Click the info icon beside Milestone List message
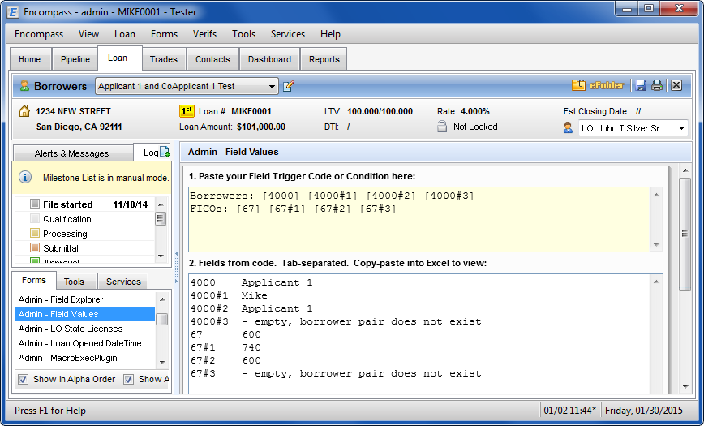 tap(25, 178)
